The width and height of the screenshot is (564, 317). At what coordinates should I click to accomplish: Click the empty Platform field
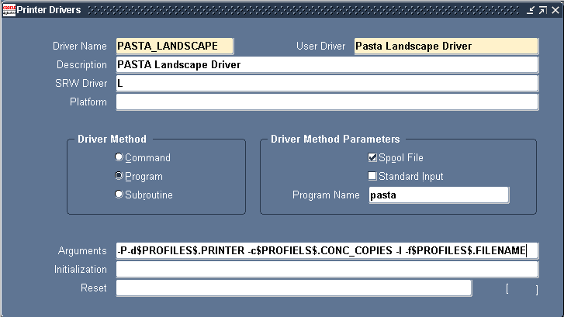(x=327, y=102)
